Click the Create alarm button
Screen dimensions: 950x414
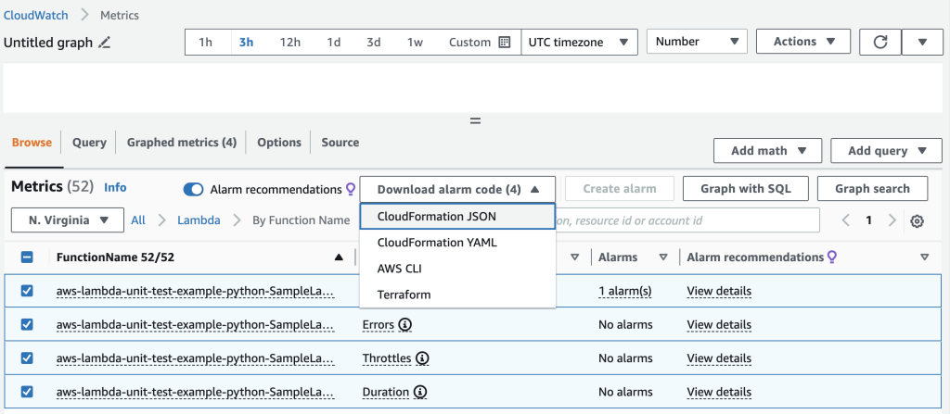click(x=619, y=189)
